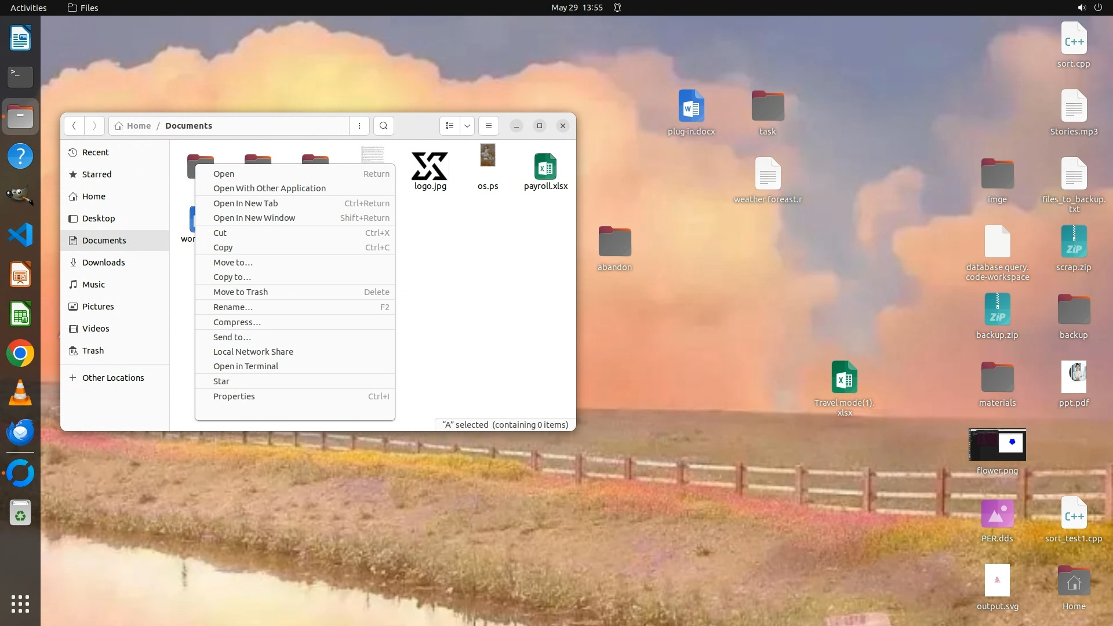Toggle list view in Files header

click(x=450, y=126)
